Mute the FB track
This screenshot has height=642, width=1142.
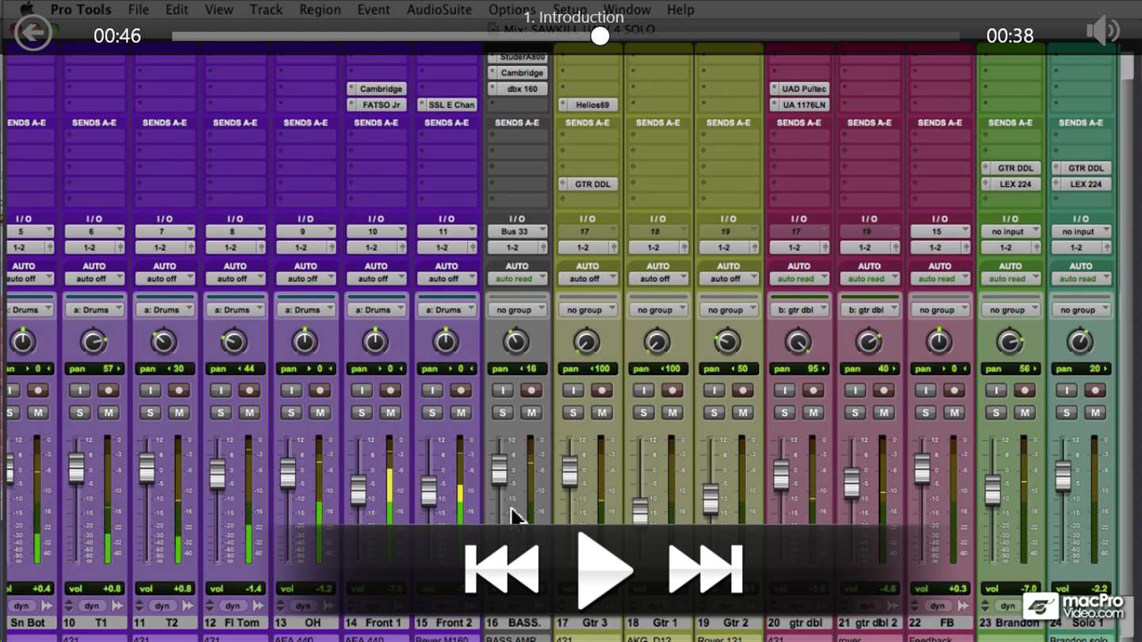click(x=954, y=412)
